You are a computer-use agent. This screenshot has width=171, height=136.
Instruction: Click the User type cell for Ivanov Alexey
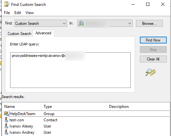click(x=47, y=126)
